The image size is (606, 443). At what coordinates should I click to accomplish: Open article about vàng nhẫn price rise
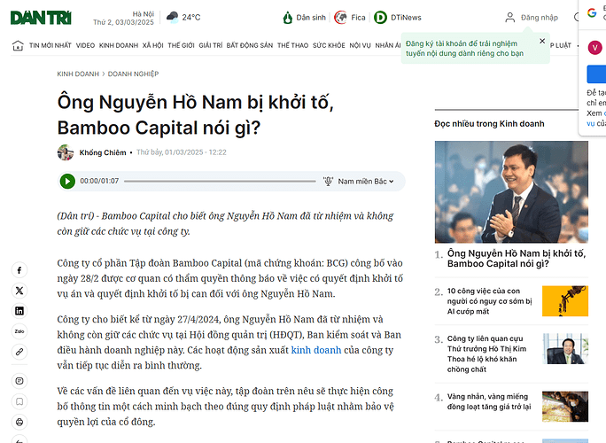[489, 401]
